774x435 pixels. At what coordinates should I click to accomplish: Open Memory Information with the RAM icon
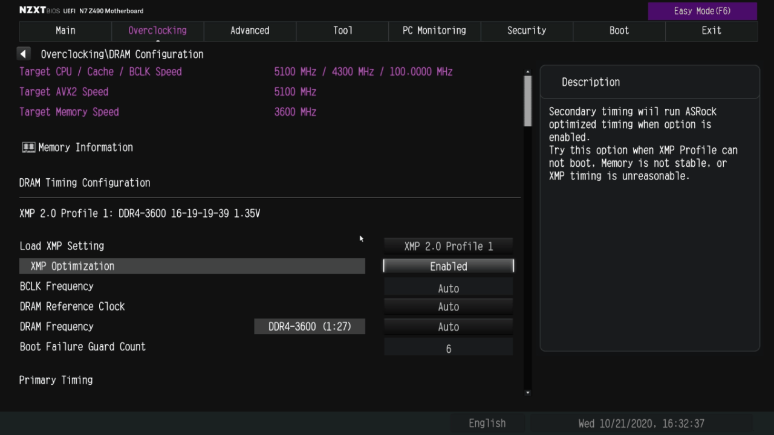(x=28, y=147)
